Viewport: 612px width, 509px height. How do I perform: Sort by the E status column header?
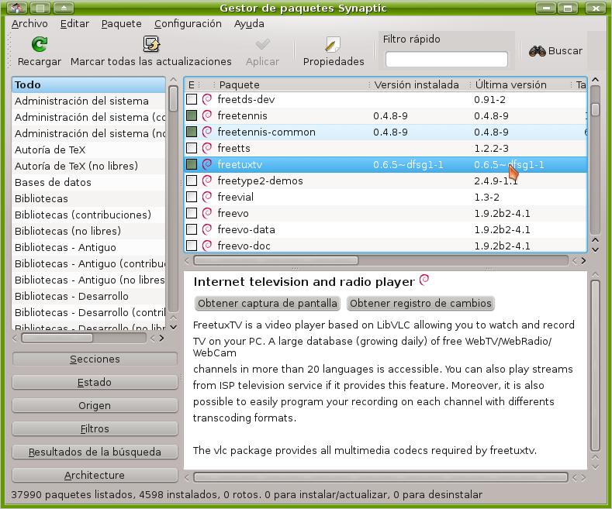[x=192, y=84]
